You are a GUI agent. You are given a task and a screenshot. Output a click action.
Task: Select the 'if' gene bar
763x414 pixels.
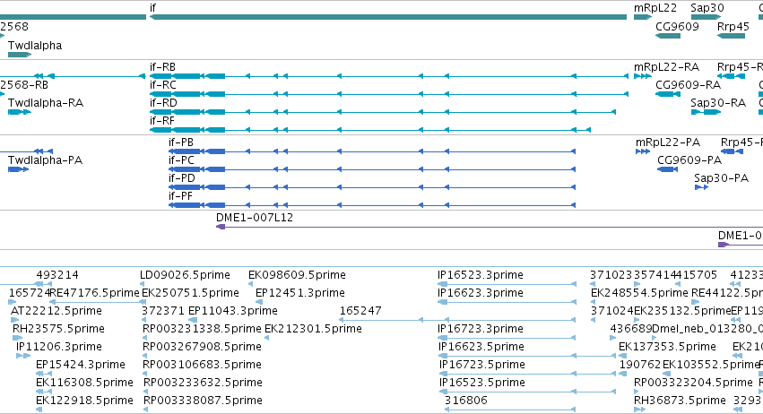(x=388, y=17)
